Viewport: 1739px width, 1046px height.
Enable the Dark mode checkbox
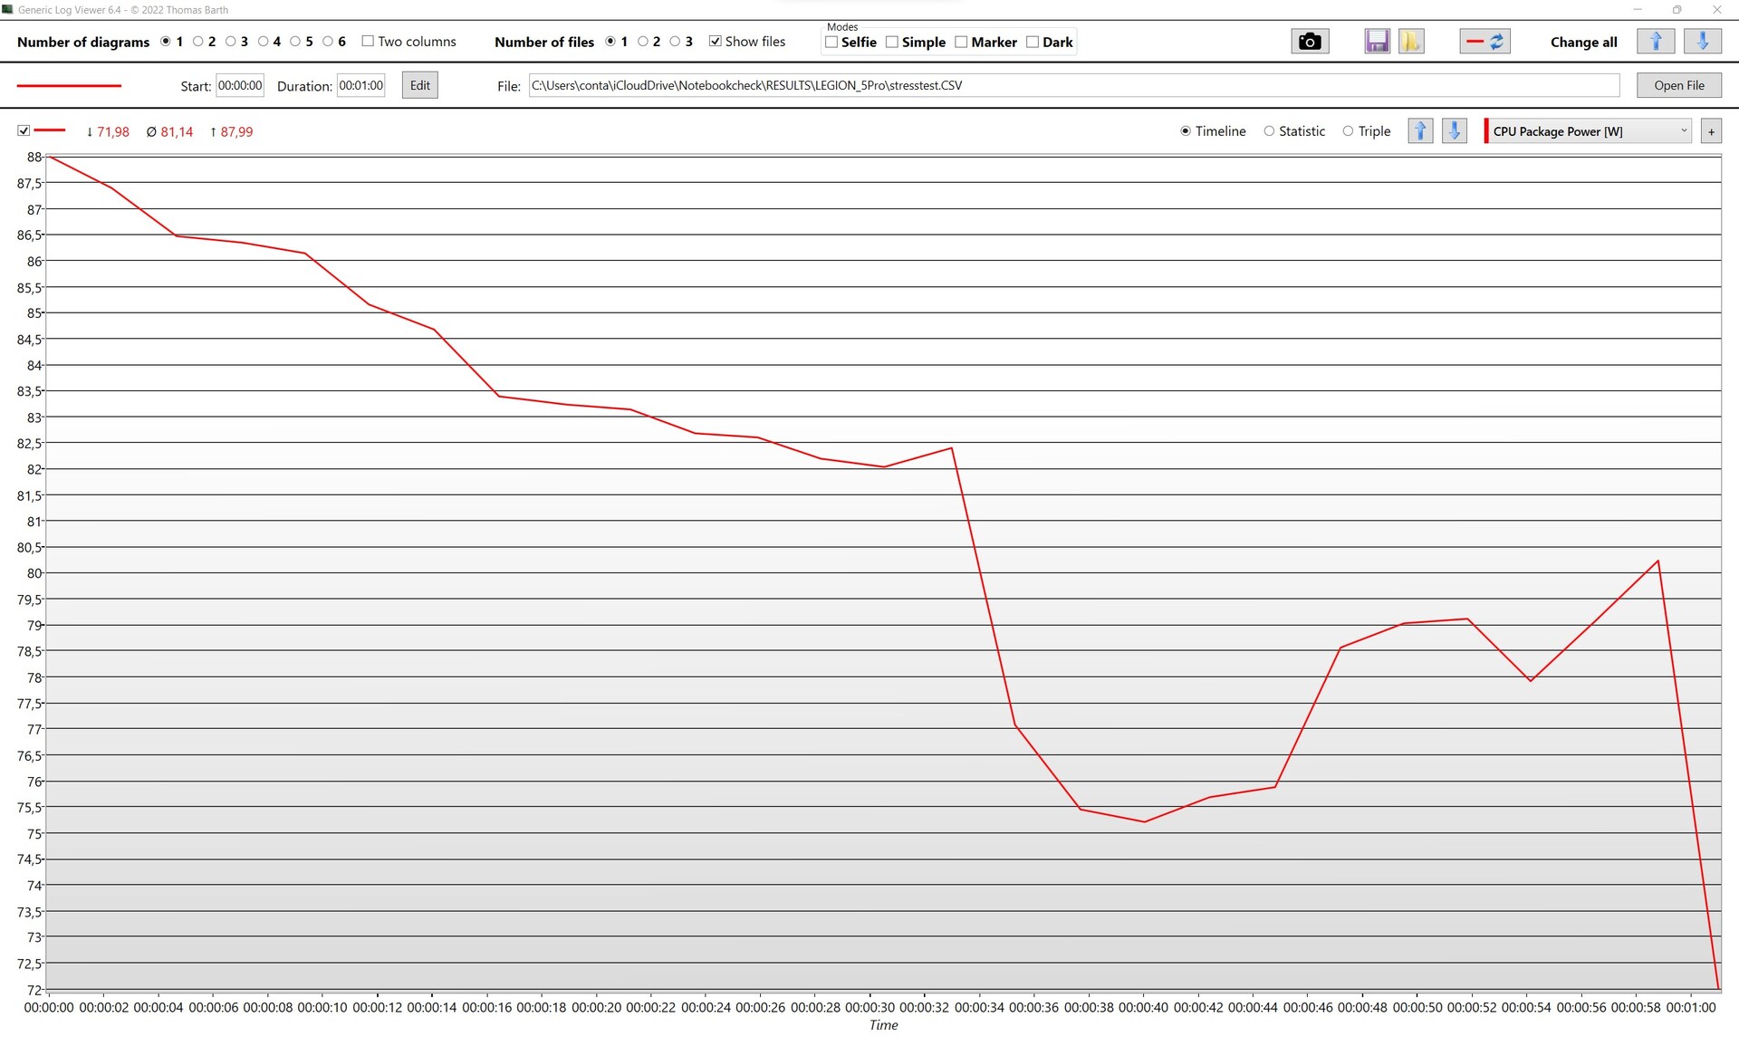[1033, 42]
